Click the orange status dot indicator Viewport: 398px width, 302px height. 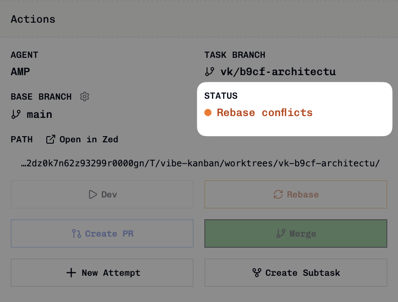(x=208, y=113)
